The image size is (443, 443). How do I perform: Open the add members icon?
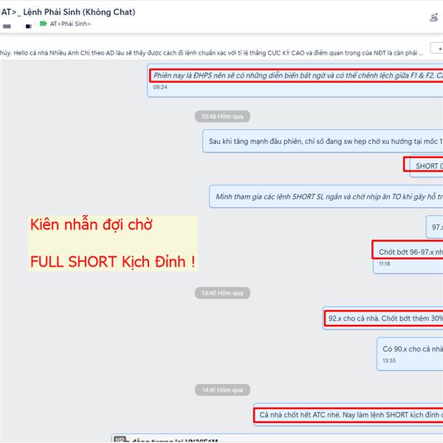(x=434, y=18)
